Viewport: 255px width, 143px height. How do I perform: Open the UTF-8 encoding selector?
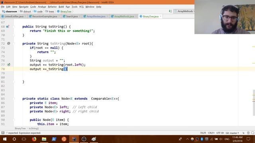tap(220, 133)
